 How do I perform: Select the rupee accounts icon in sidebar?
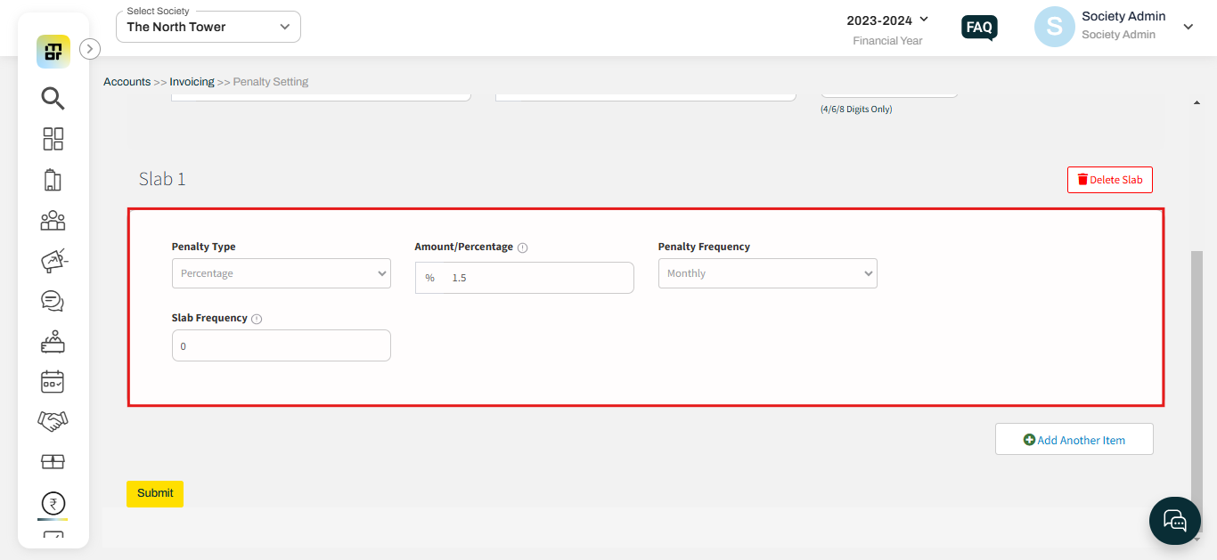(x=53, y=503)
